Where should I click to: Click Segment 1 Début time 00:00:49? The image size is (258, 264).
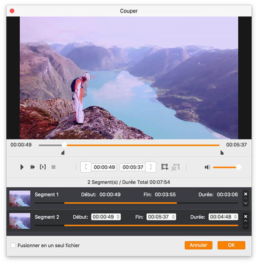110,195
